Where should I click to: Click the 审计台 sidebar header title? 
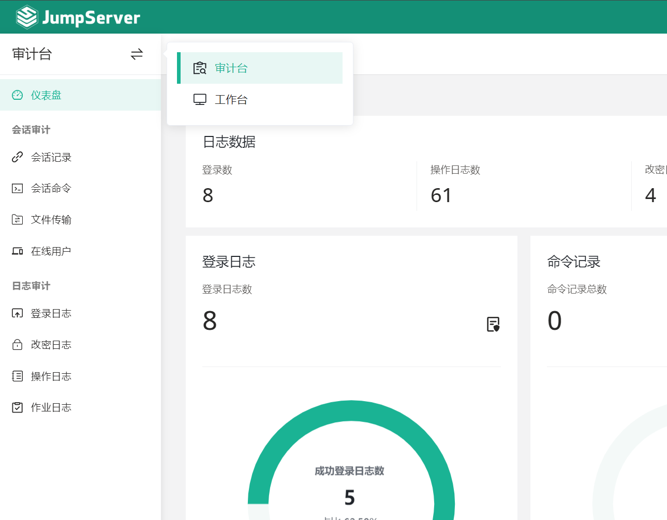32,54
